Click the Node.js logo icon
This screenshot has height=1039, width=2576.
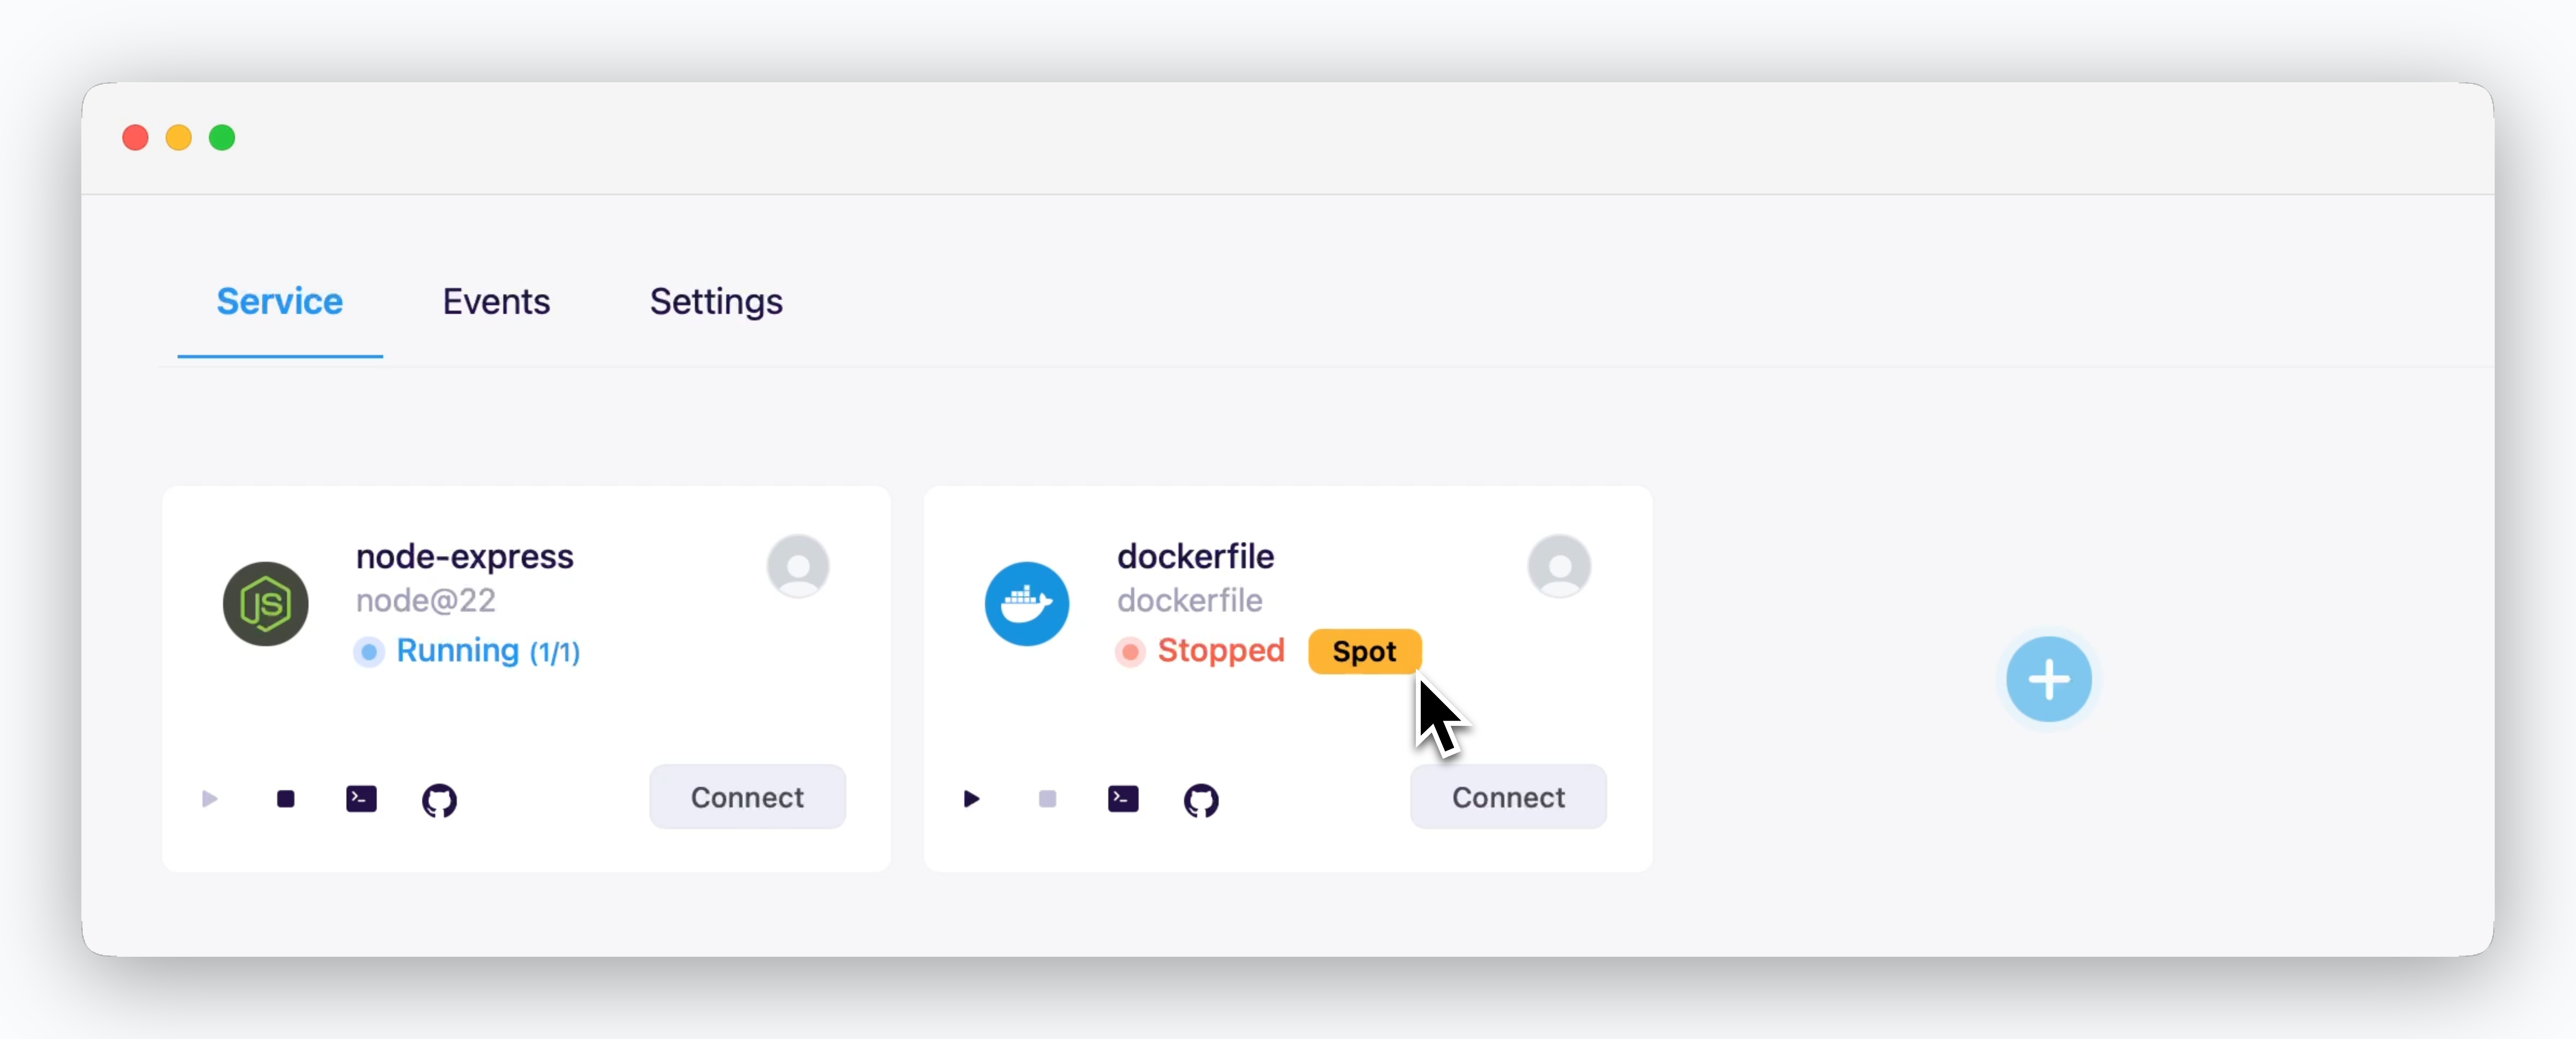(x=265, y=603)
